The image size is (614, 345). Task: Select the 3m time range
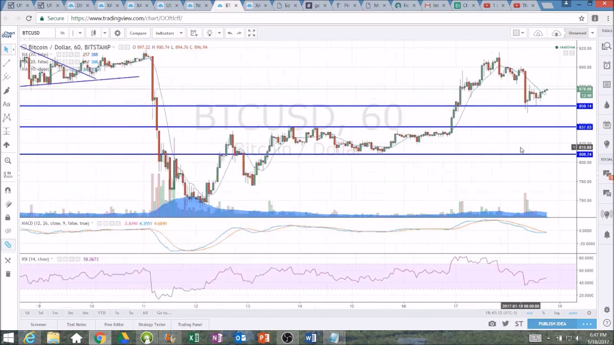click(70, 313)
